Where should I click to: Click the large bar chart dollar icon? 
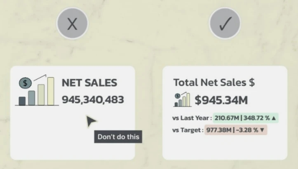37,90
